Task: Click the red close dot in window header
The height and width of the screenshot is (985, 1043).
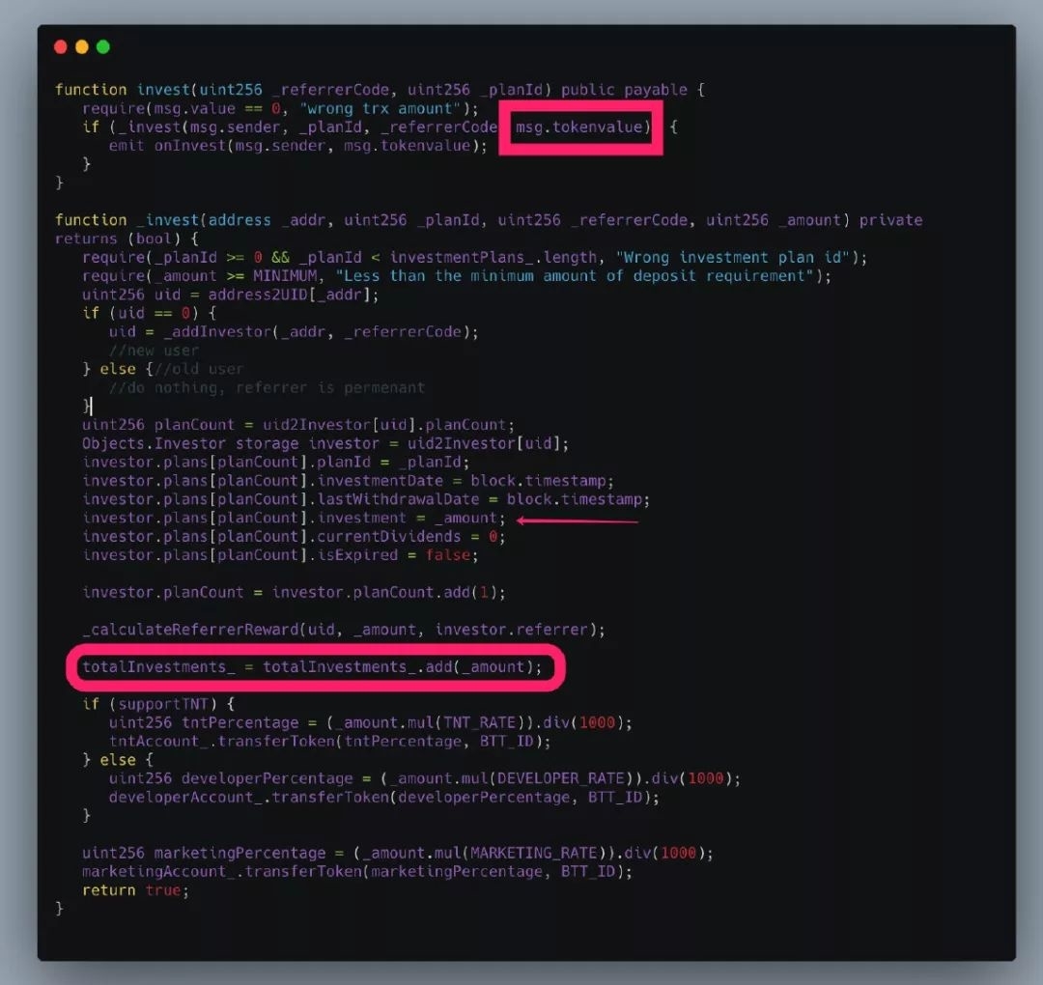Action: tap(60, 47)
